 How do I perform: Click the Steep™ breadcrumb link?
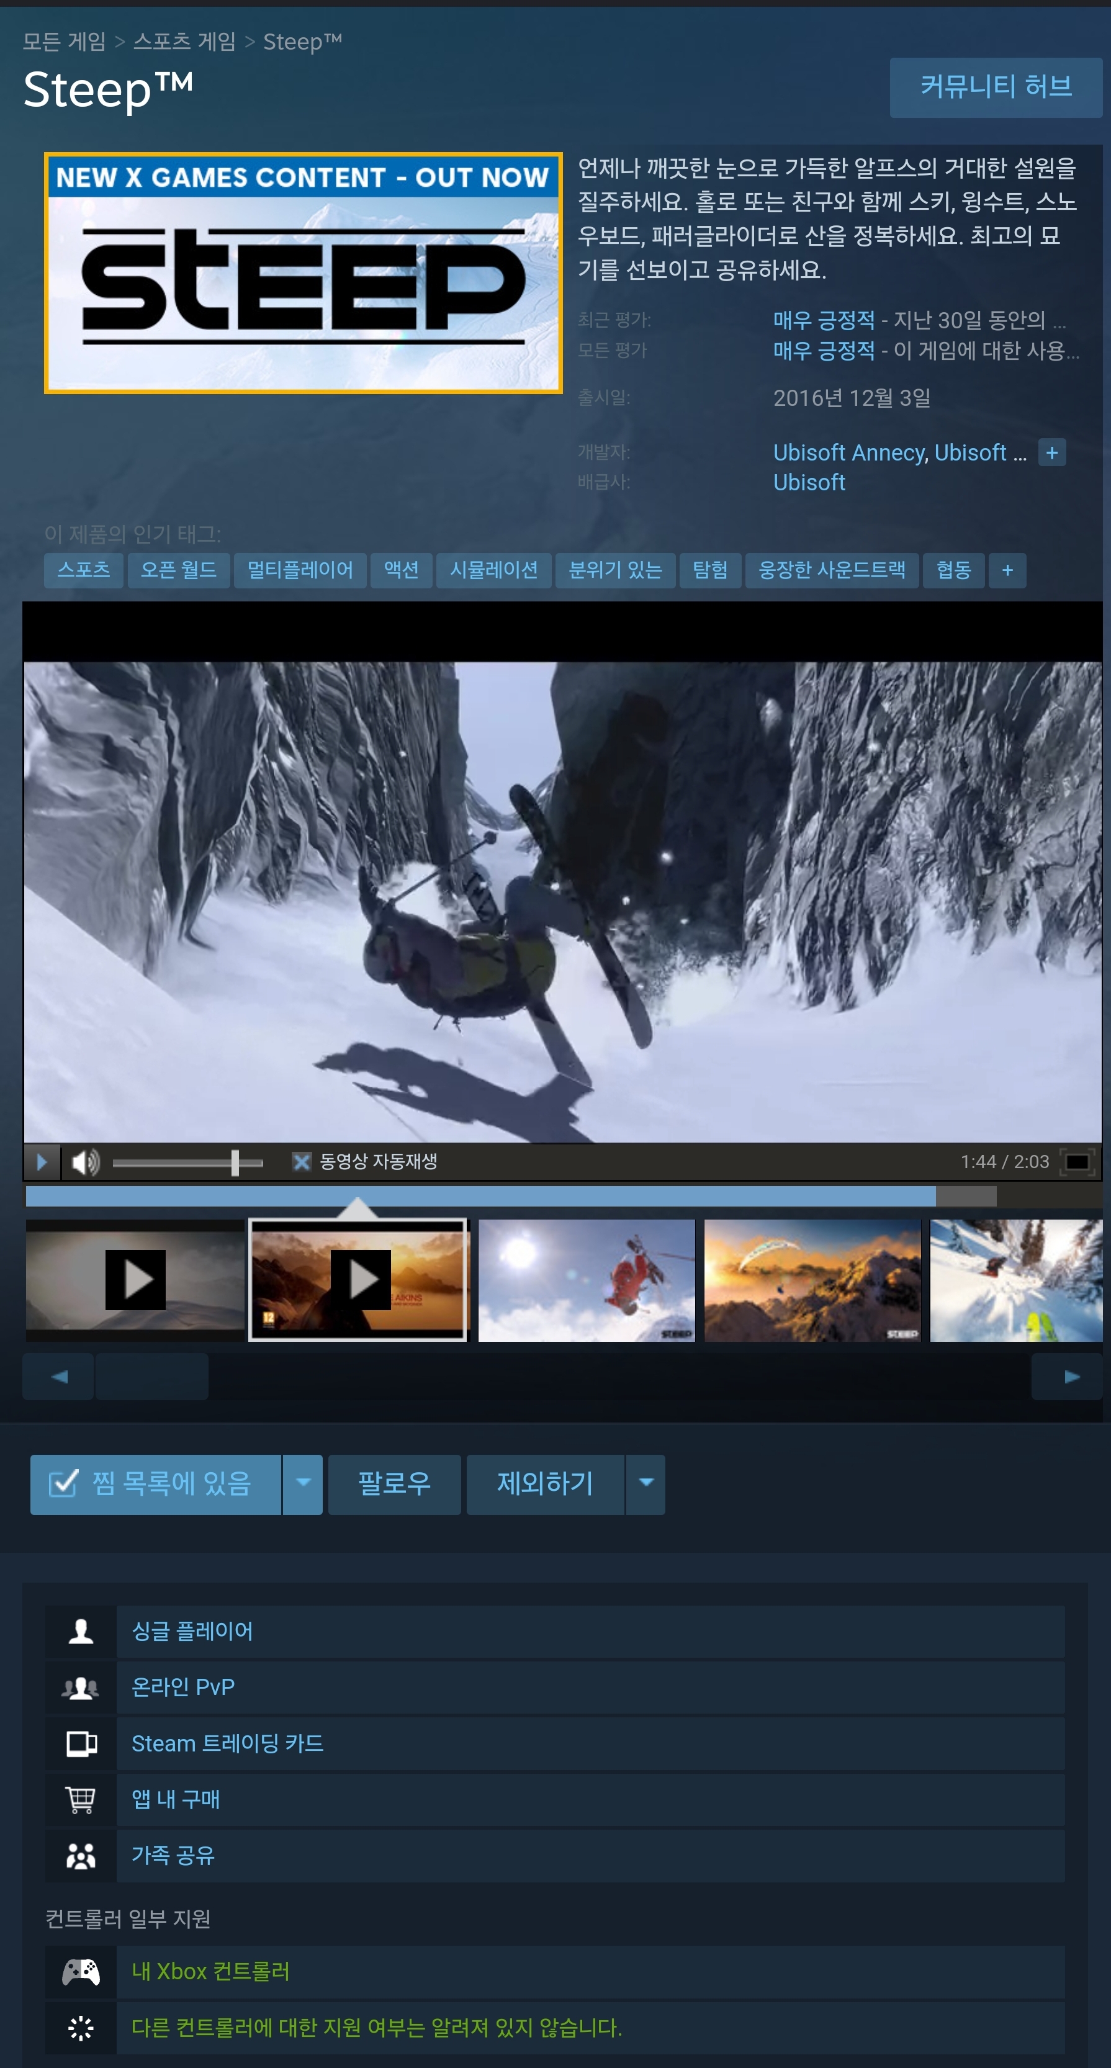pyautogui.click(x=303, y=42)
